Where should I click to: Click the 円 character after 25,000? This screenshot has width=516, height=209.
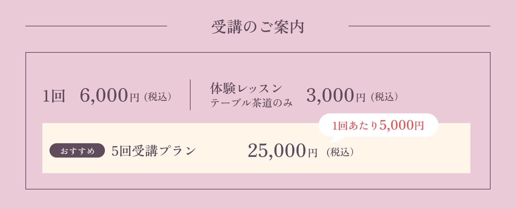click(x=313, y=153)
